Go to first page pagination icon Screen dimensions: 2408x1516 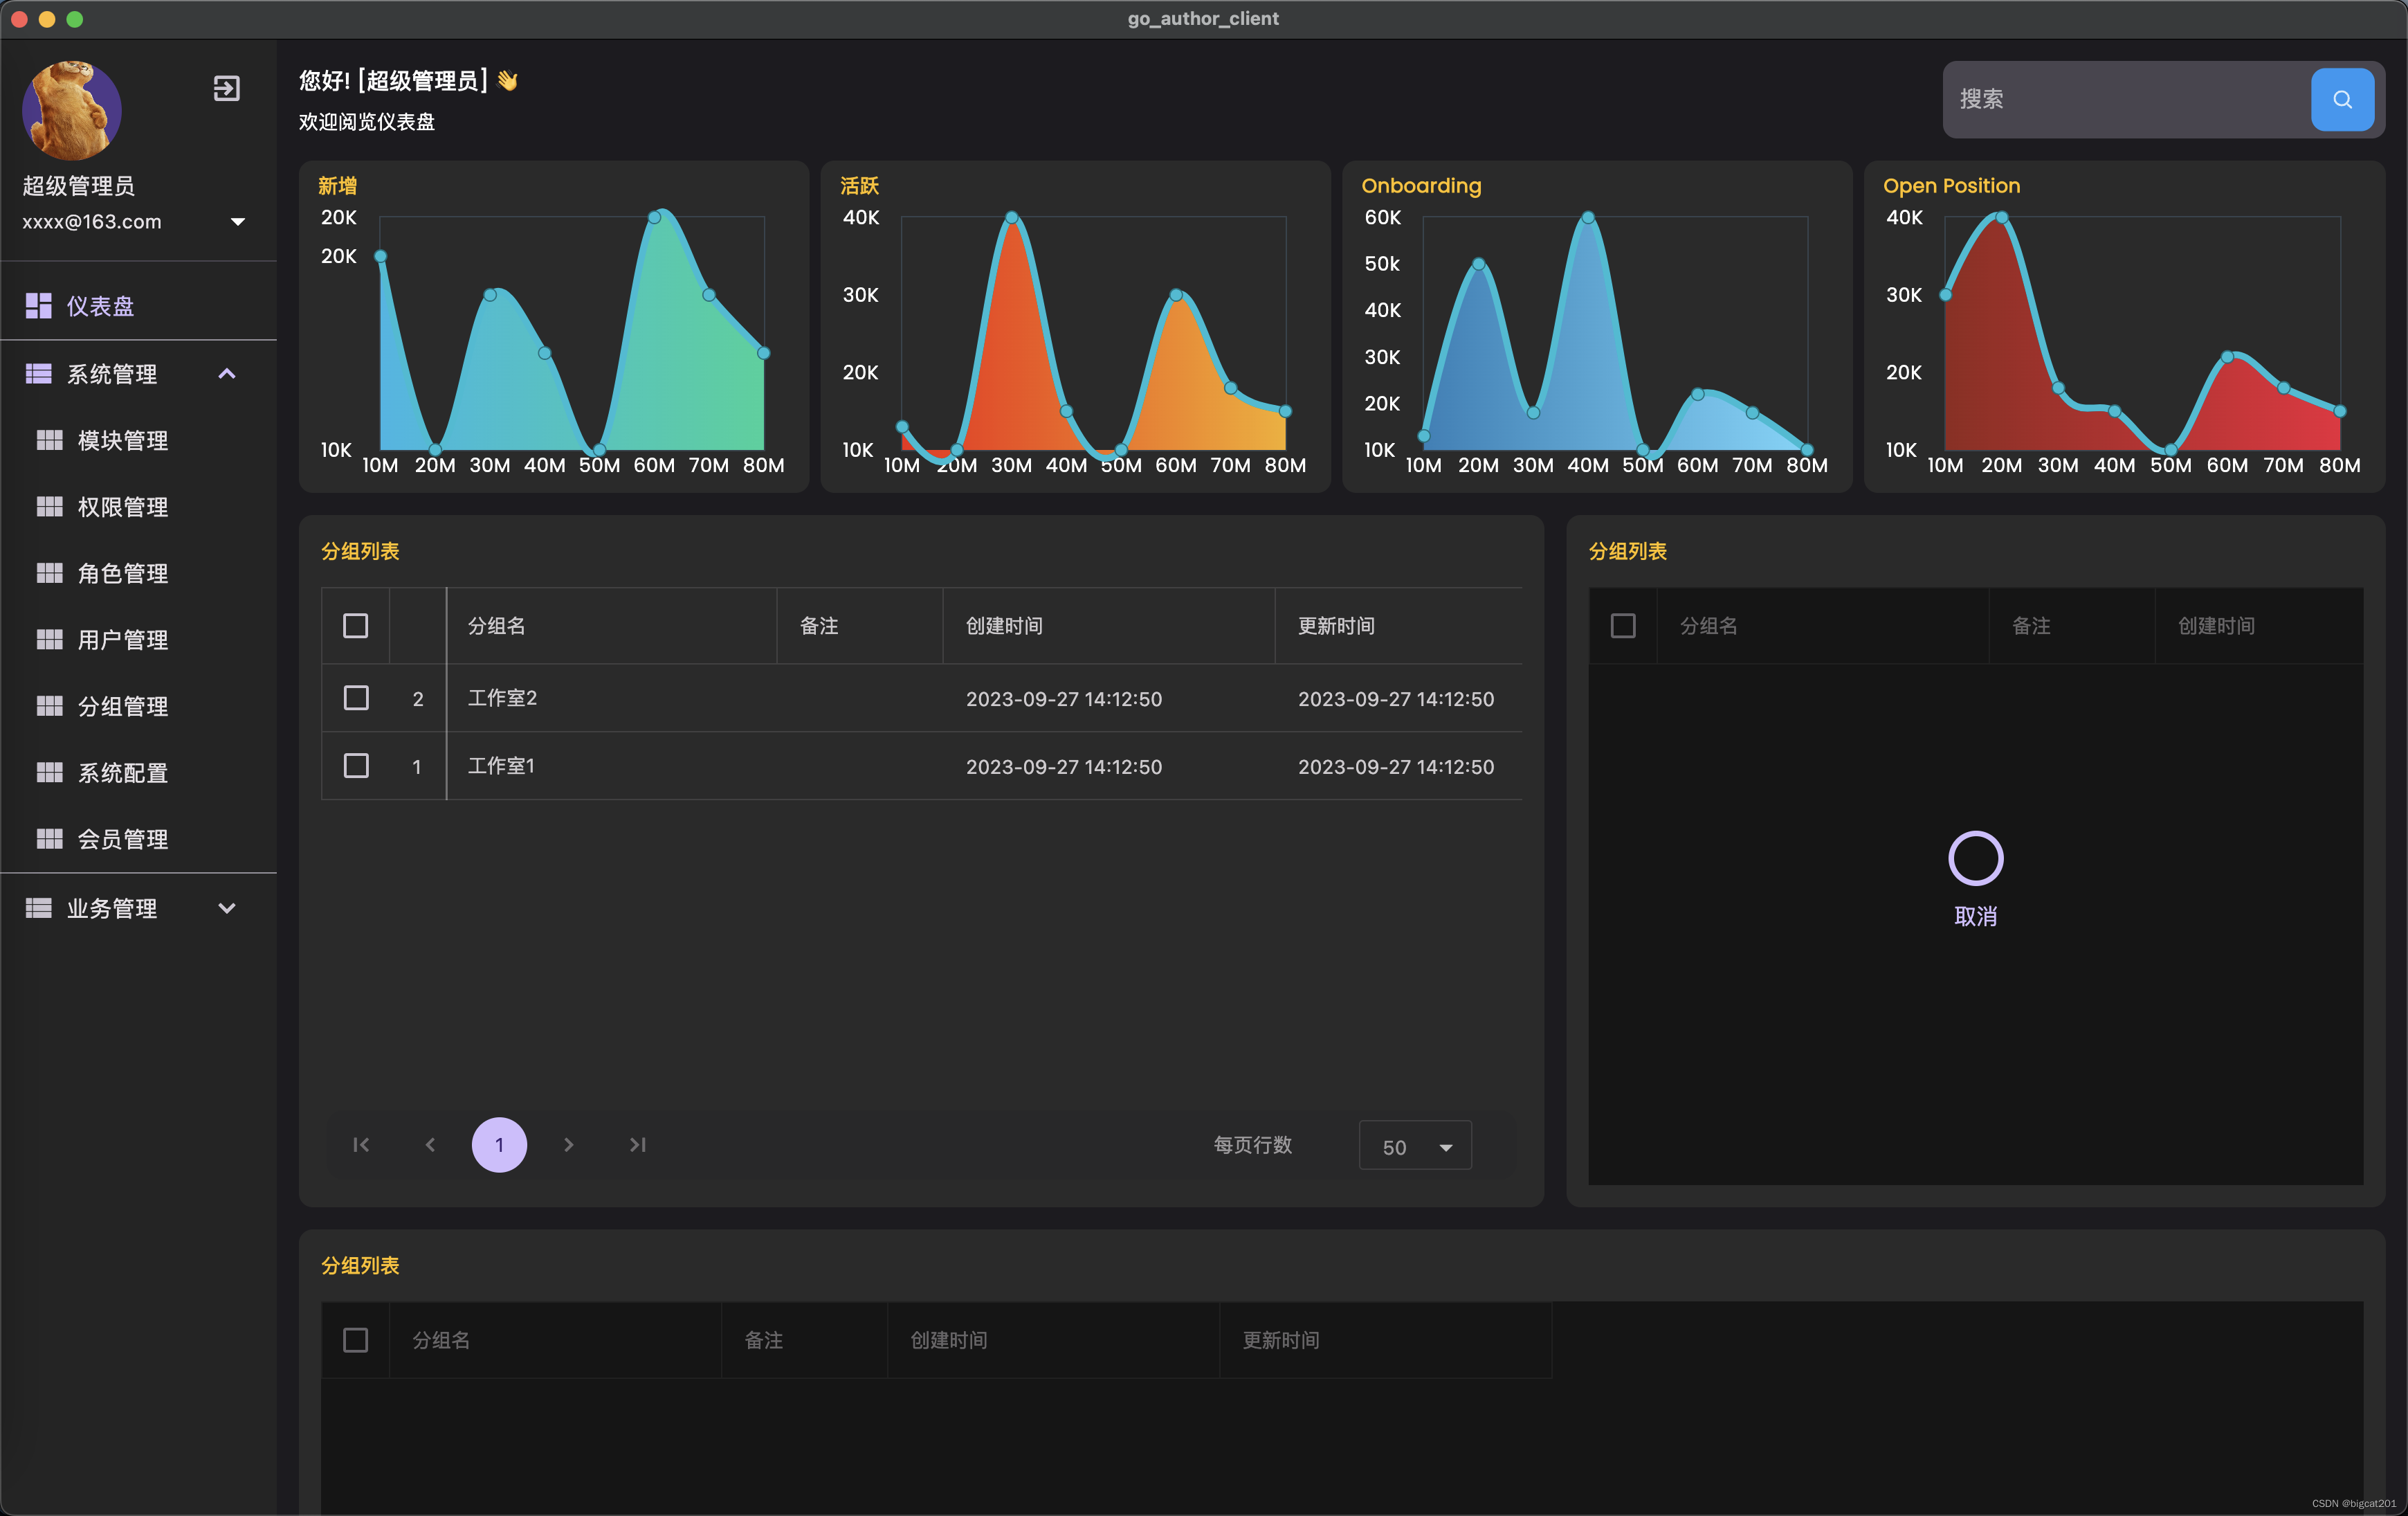361,1144
